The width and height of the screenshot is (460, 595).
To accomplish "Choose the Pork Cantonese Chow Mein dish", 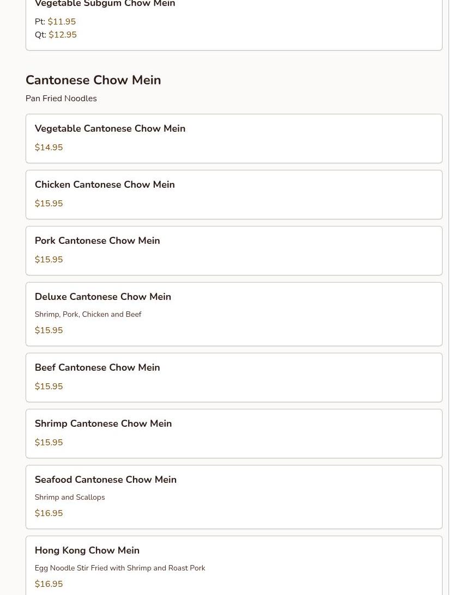I will coord(97,241).
